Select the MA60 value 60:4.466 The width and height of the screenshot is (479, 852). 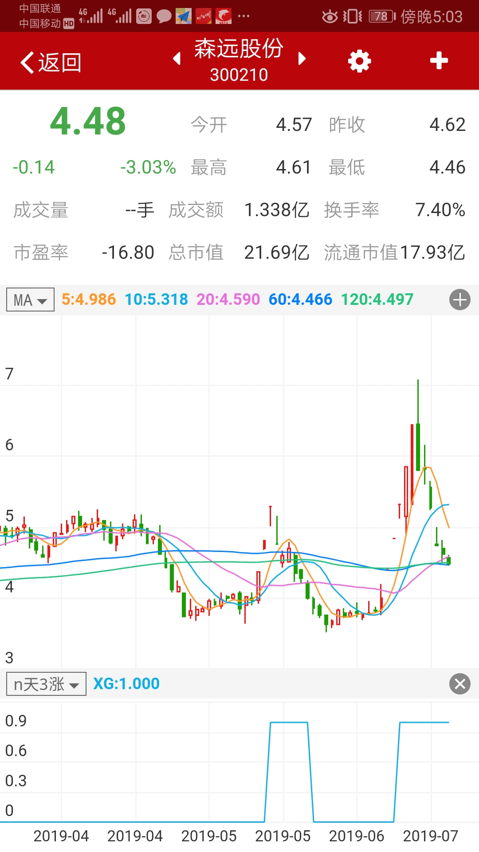[x=300, y=300]
